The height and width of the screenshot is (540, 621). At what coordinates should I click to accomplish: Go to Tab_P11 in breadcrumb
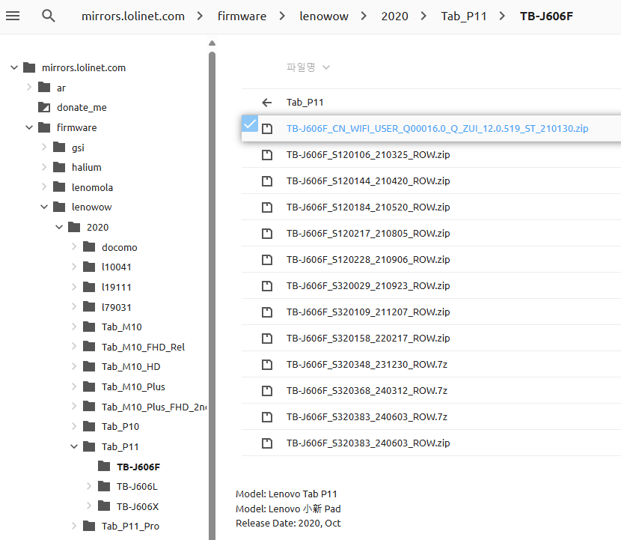(464, 16)
